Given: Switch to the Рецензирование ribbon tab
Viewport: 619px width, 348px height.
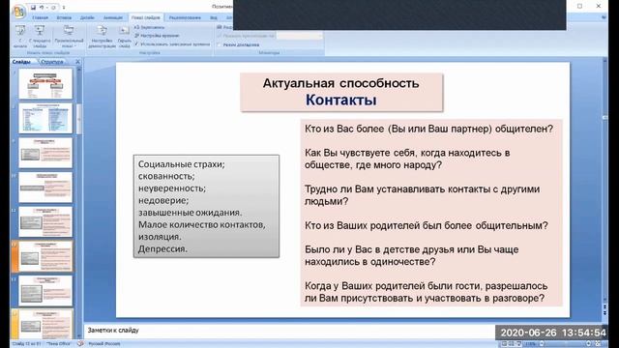Looking at the screenshot, I should (185, 17).
